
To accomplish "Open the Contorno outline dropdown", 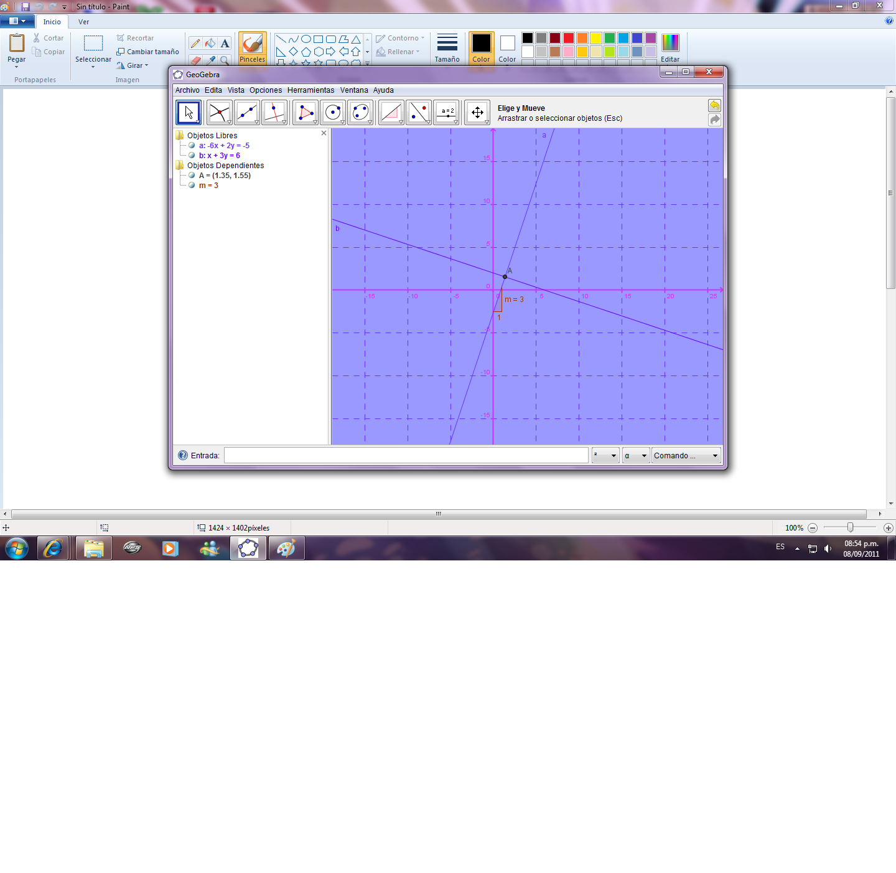I will click(x=400, y=38).
